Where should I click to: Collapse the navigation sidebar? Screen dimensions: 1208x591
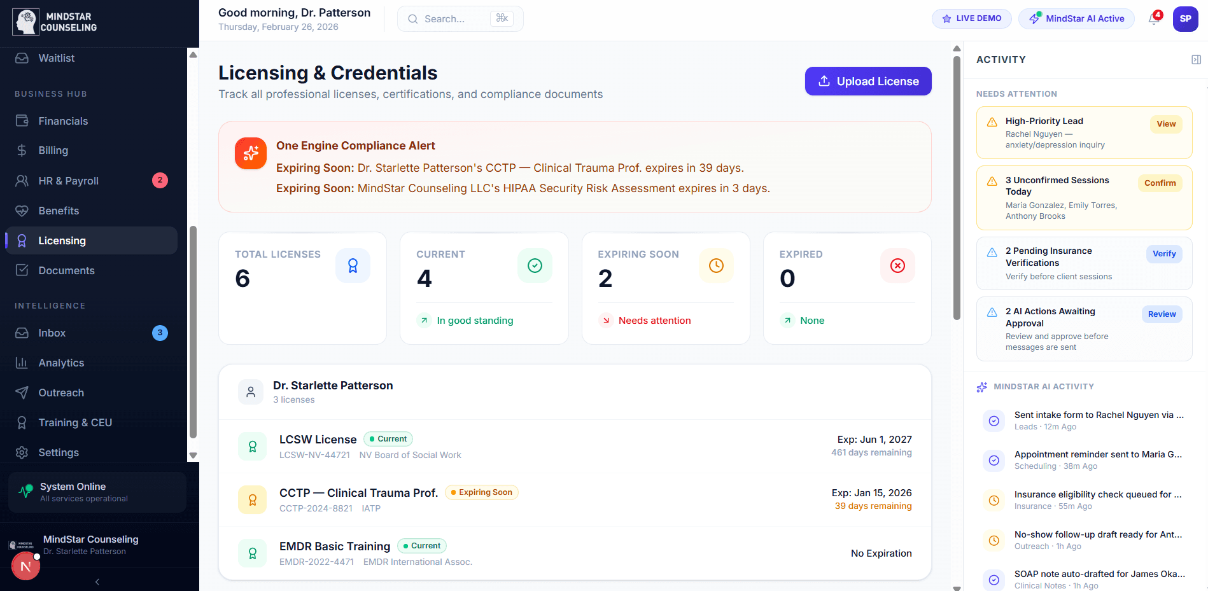[x=97, y=581]
